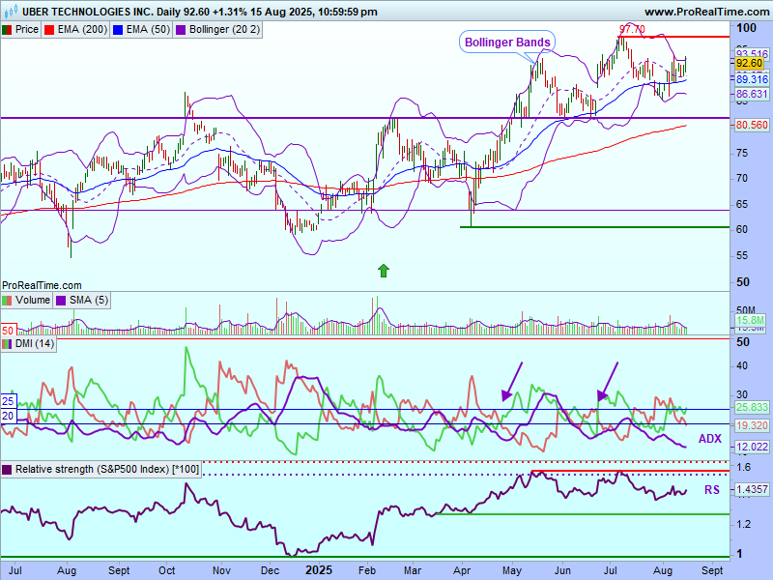Click the 89.316 EMA 50 value tag
Image resolution: width=773 pixels, height=580 pixels.
tap(752, 79)
